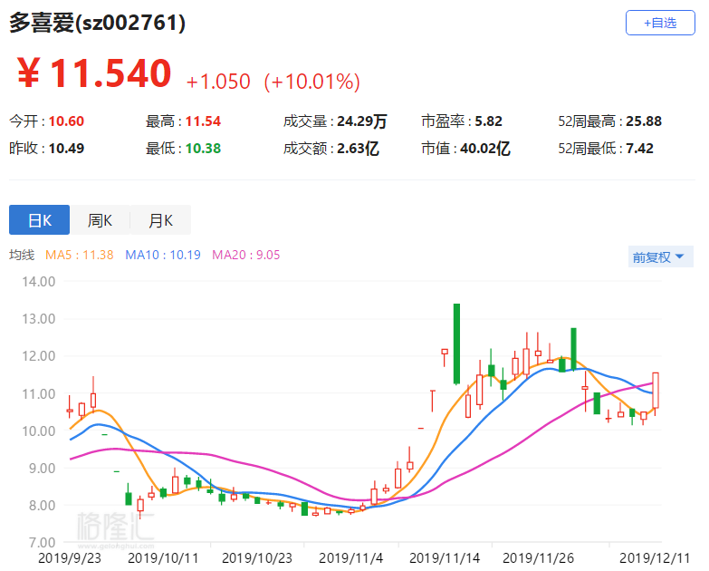Click the 52周最高 value 25.88
Image resolution: width=709 pixels, height=571 pixels.
click(x=644, y=121)
